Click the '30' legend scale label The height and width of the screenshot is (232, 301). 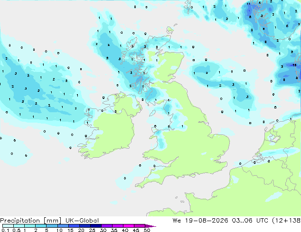[103, 230]
